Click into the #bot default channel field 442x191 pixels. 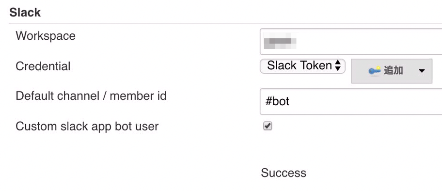click(351, 102)
